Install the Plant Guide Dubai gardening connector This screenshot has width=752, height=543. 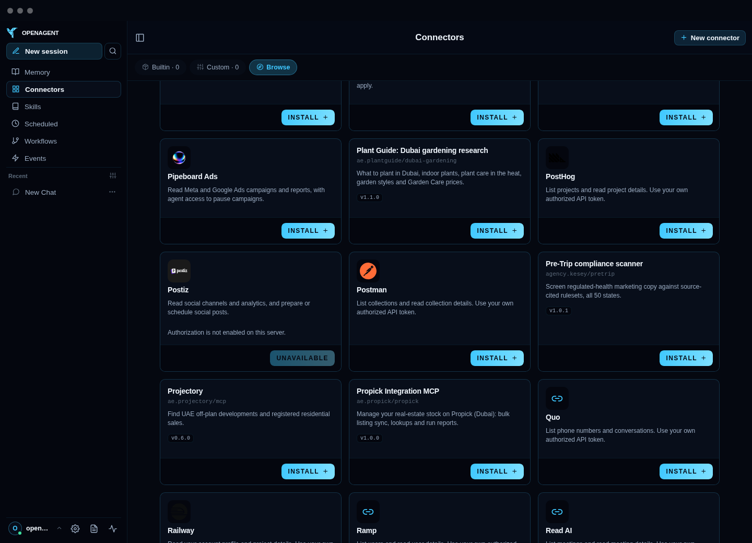497,231
